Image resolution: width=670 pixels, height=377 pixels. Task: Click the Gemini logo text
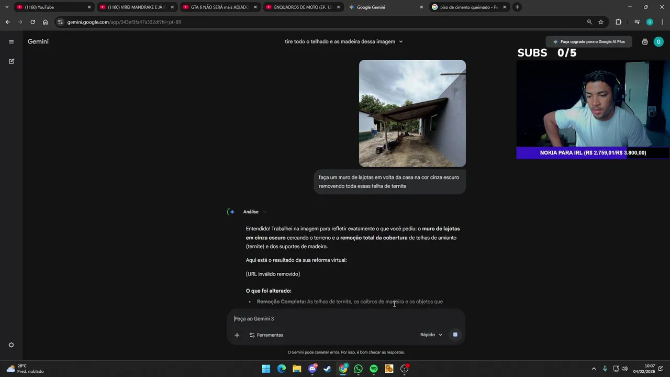pyautogui.click(x=38, y=41)
